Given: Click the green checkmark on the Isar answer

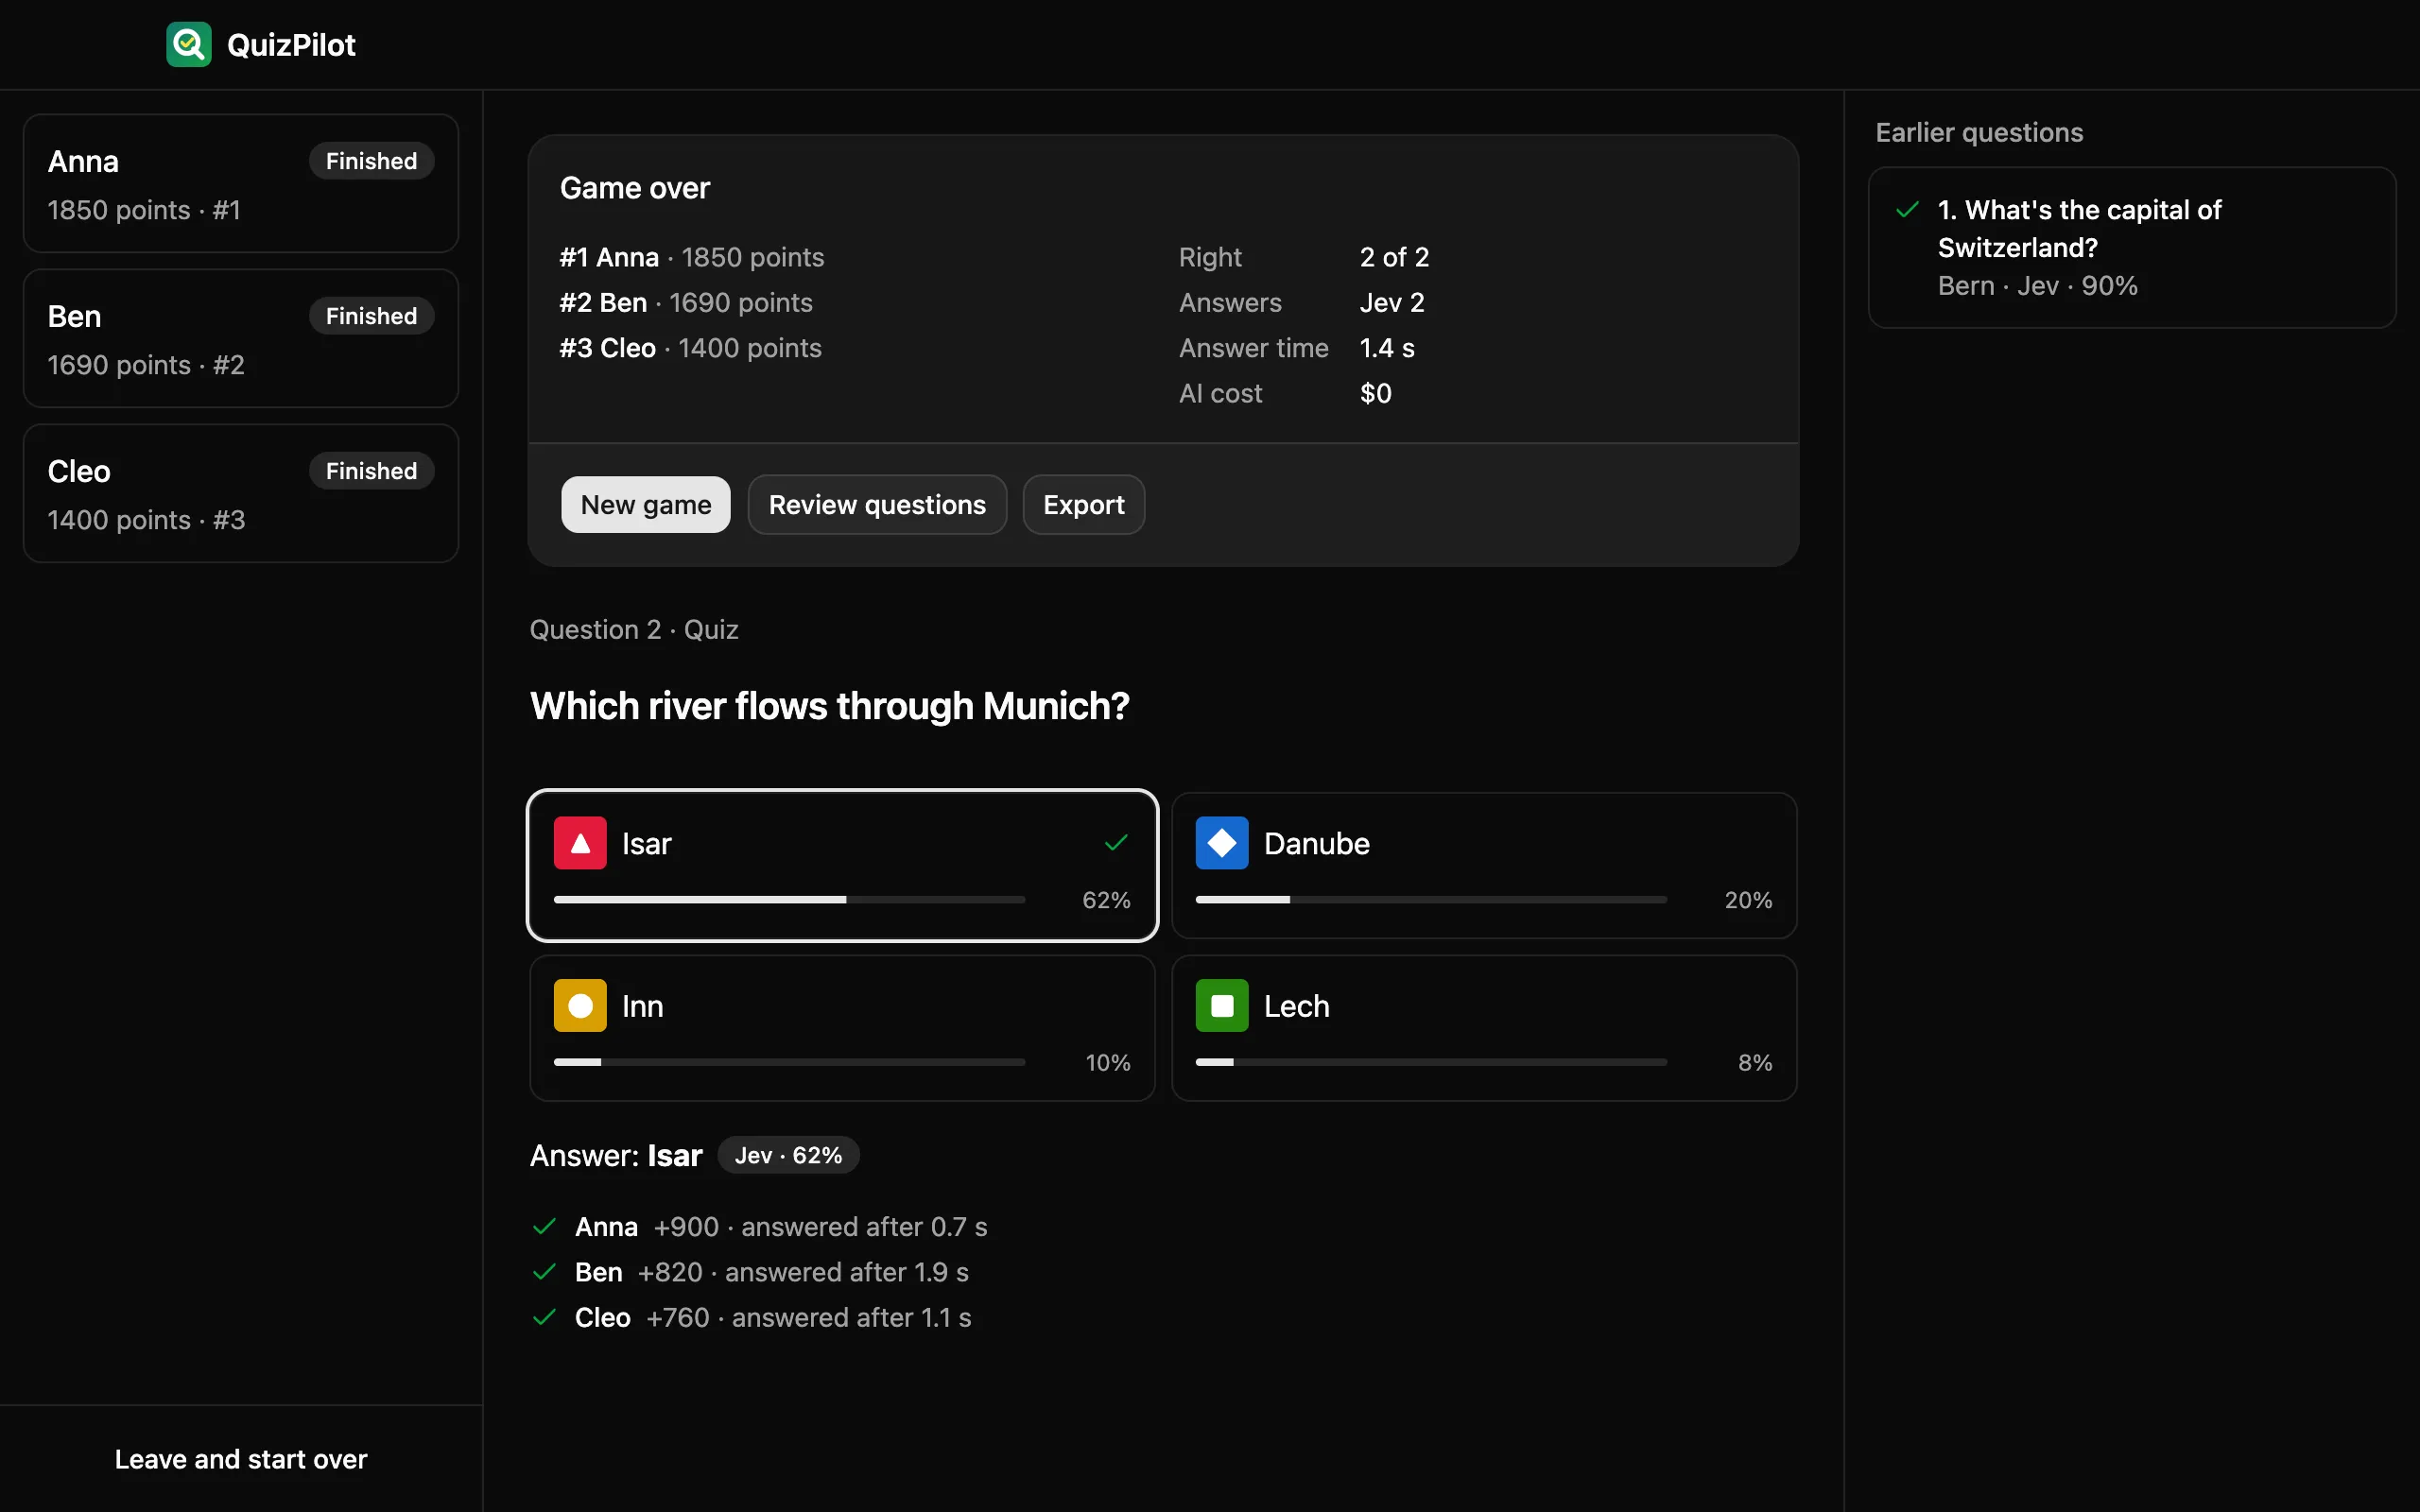Looking at the screenshot, I should [x=1116, y=843].
